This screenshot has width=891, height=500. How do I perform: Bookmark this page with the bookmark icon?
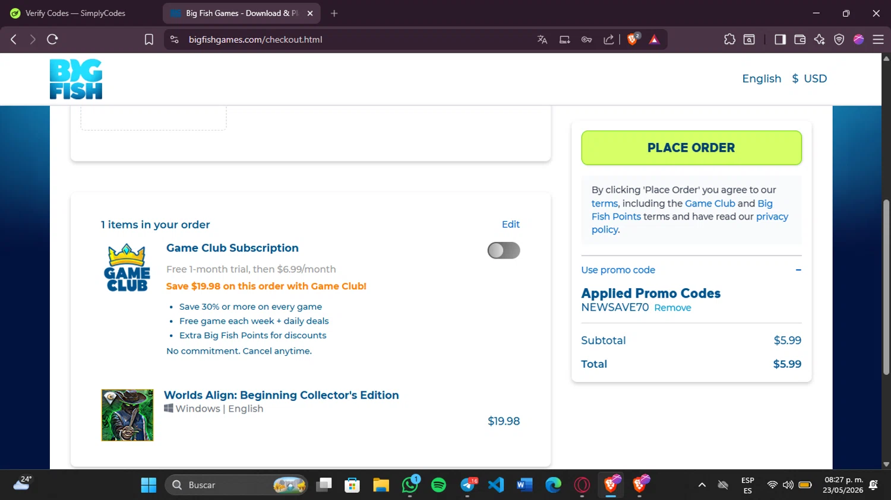pos(148,40)
